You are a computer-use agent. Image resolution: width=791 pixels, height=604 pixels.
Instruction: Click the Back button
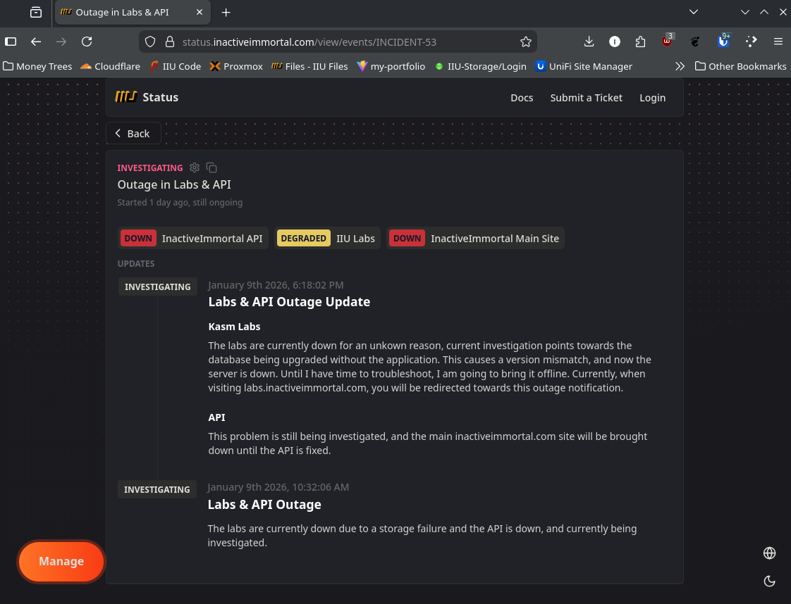point(133,134)
